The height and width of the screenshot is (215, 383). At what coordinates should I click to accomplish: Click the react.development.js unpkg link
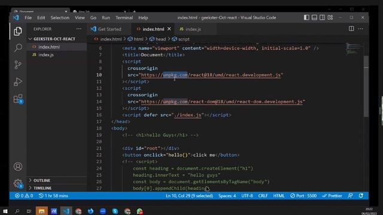[x=211, y=75]
